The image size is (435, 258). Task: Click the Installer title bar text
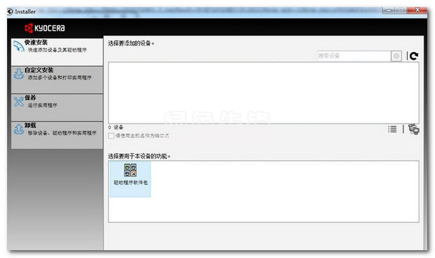coord(26,11)
